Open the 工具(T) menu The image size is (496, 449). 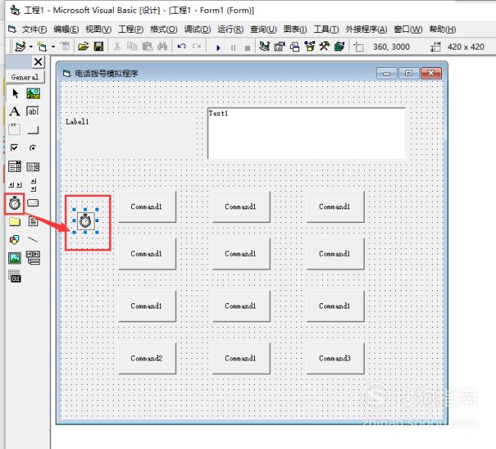(326, 30)
